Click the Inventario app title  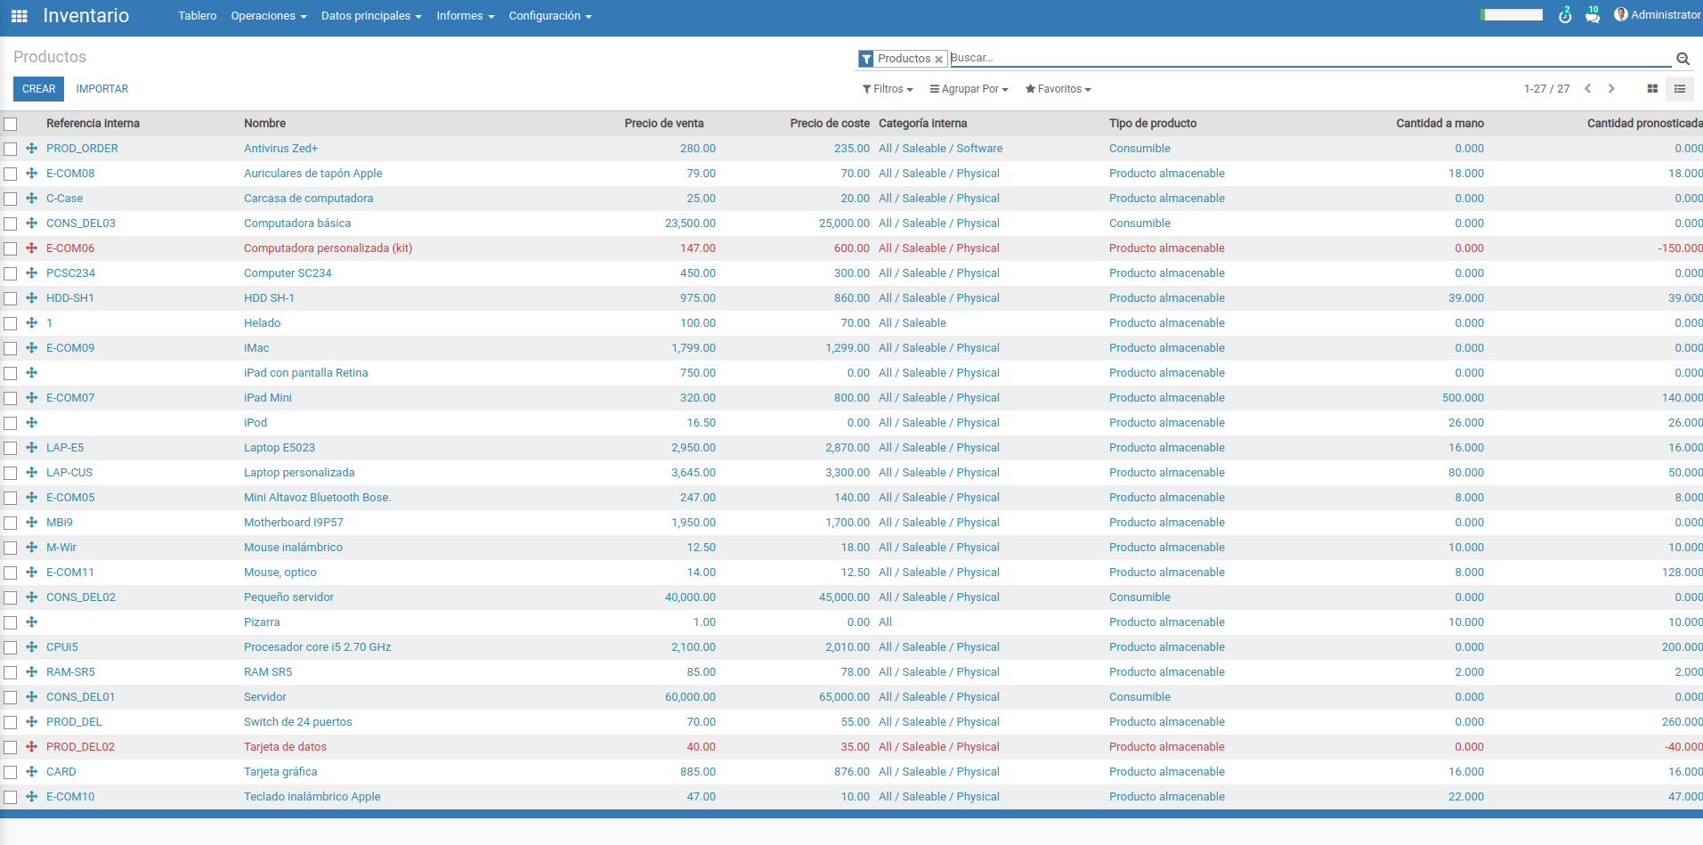(86, 16)
